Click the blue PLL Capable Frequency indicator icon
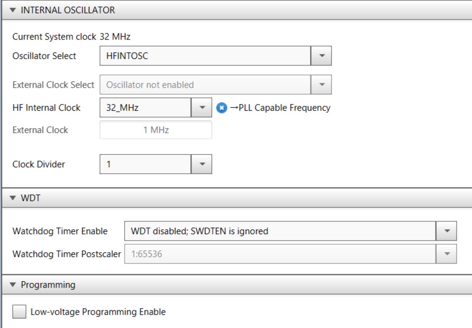472x328 pixels. [x=221, y=108]
